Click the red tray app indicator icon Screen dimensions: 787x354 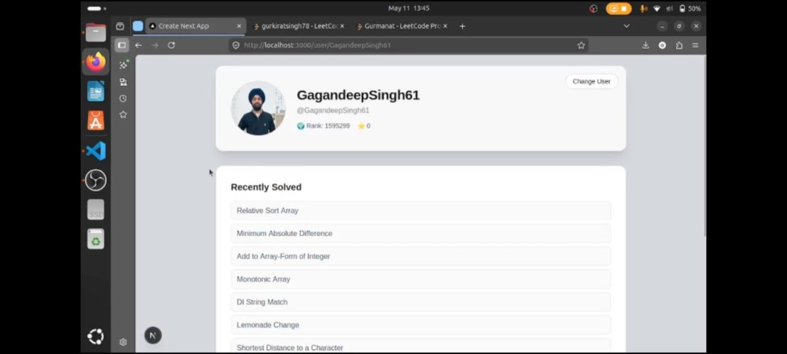(593, 9)
